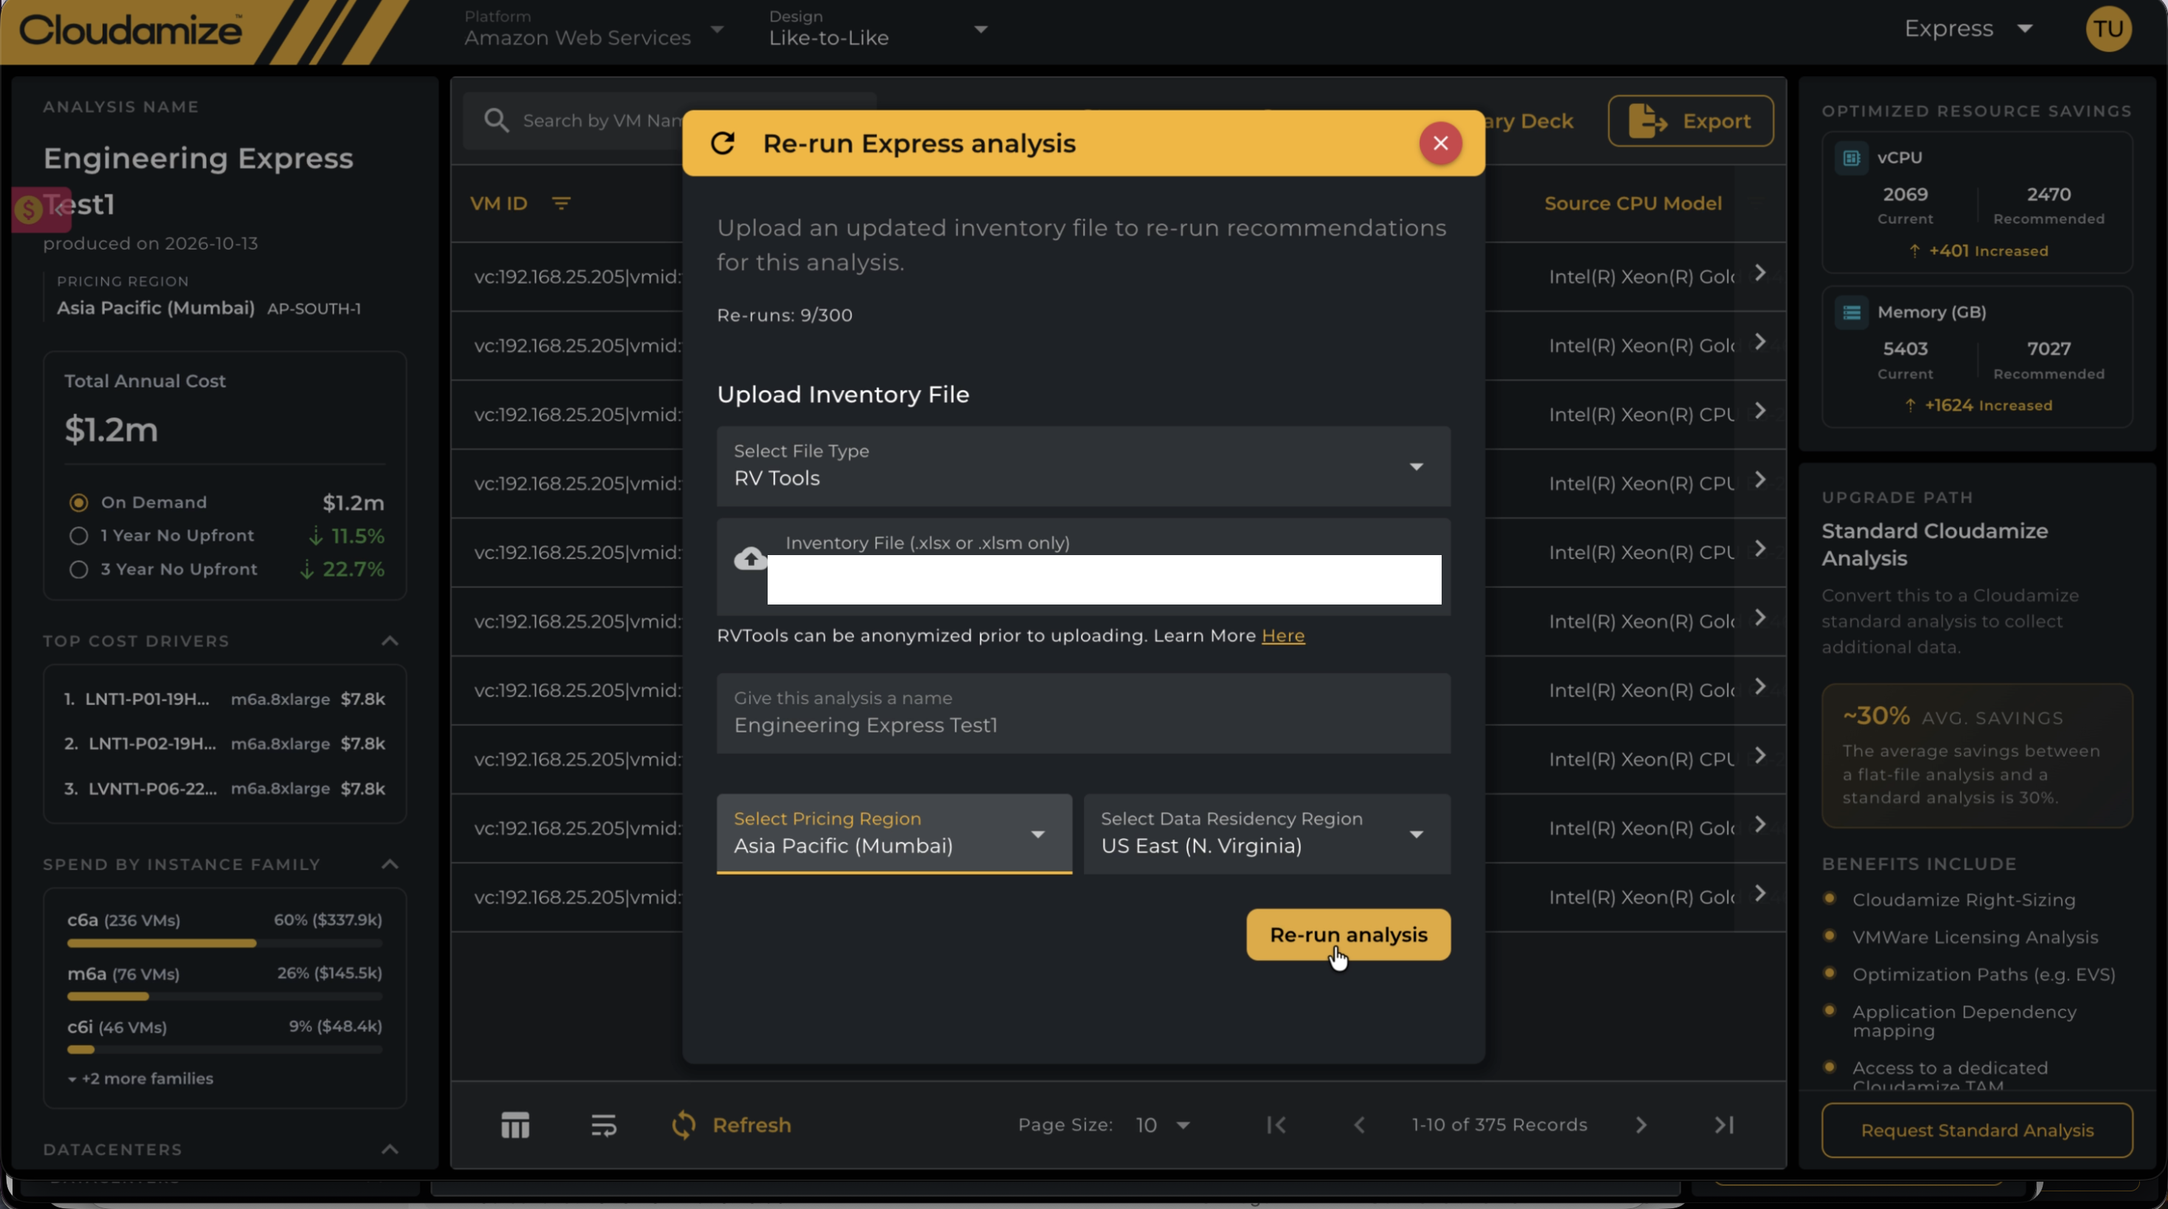2168x1209 pixels.
Task: Open the Select File Type dropdown
Action: 1083,466
